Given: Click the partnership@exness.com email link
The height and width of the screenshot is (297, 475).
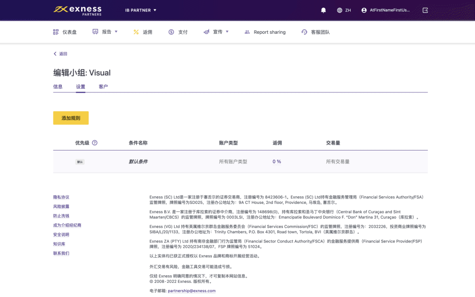Looking at the screenshot, I should click(x=192, y=291).
